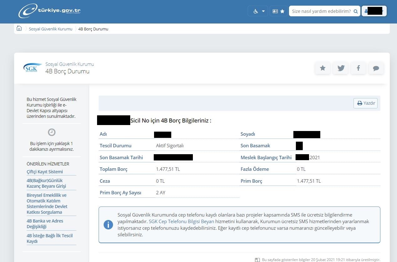
Task: Click the search magnifier icon
Action: pos(356,11)
